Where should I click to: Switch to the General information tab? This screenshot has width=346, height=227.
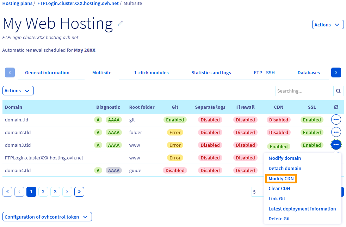coord(47,73)
